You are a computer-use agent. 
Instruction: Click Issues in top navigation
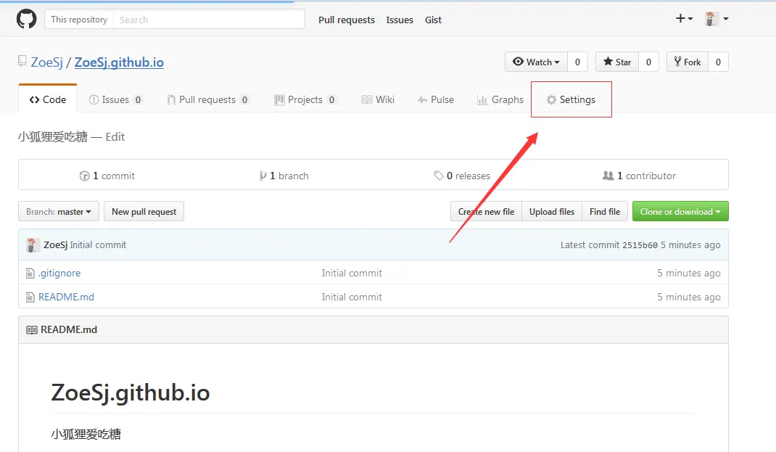click(x=400, y=20)
